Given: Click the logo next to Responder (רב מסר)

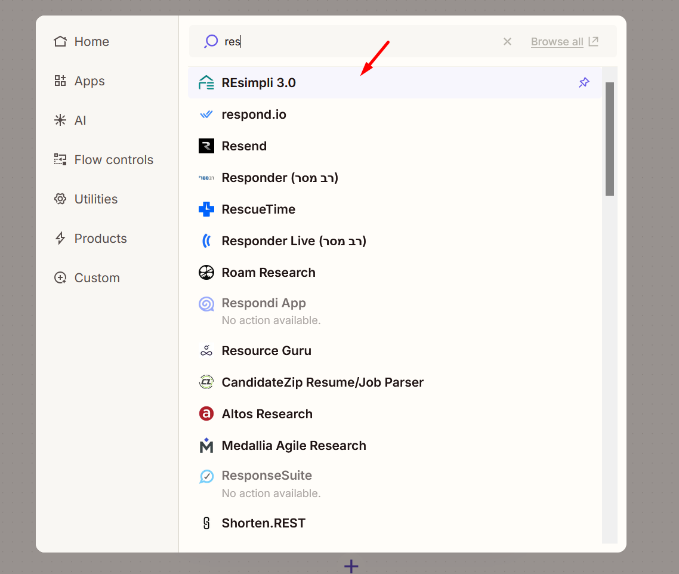Looking at the screenshot, I should [x=206, y=178].
